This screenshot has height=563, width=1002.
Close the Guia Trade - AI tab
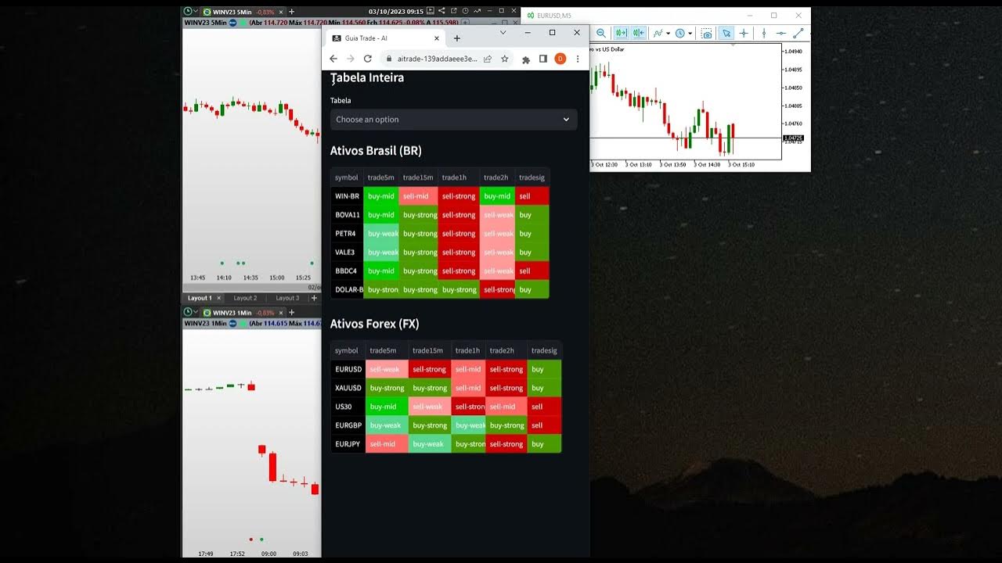click(435, 38)
